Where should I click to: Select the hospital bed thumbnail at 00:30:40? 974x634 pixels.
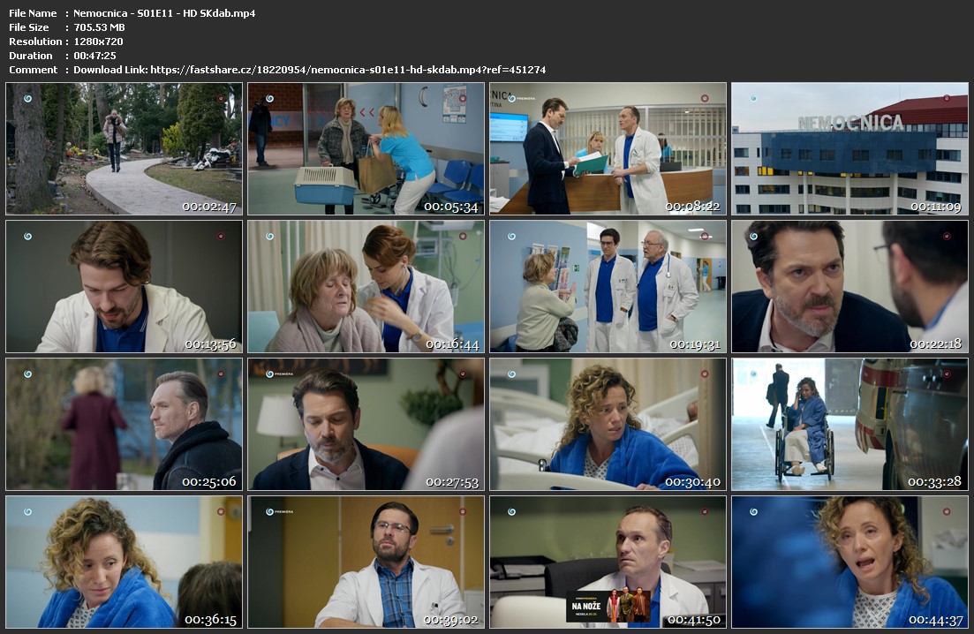coord(608,424)
